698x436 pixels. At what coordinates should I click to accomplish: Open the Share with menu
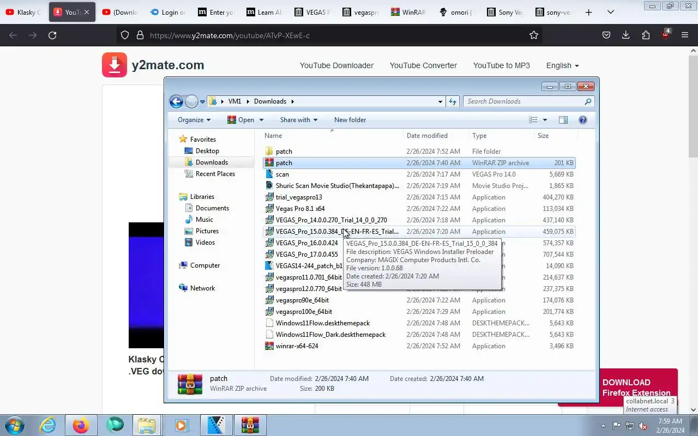[298, 120]
